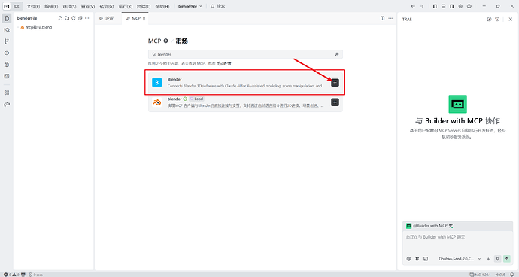This screenshot has width=519, height=277.
Task: Click the Local tag on blender server
Action: 196,99
